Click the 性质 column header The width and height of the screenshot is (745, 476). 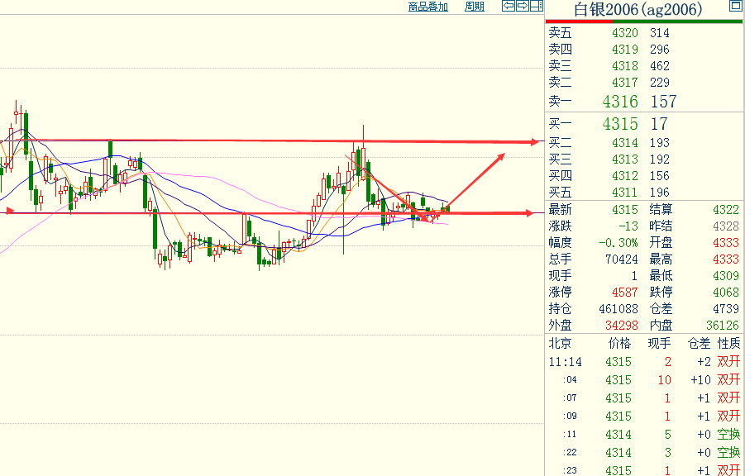728,343
